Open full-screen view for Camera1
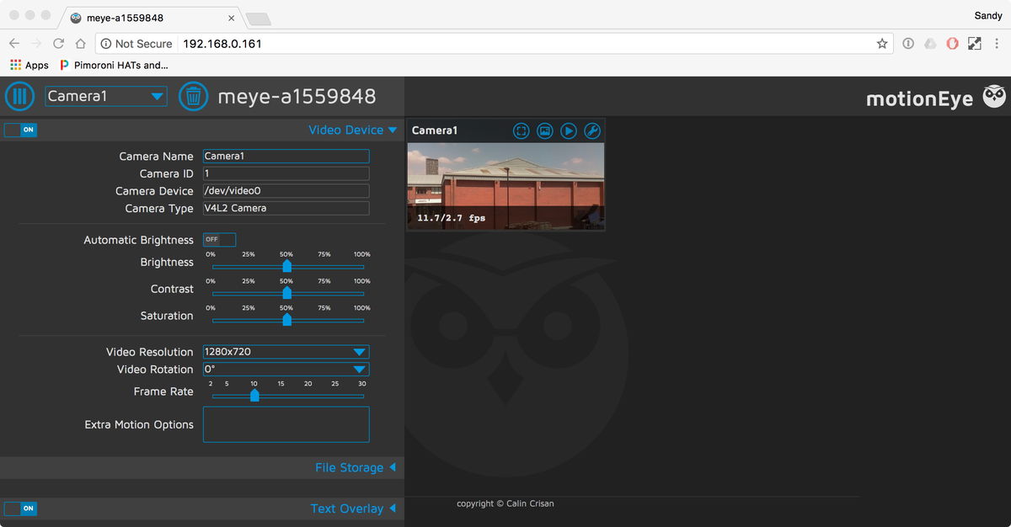 coord(522,130)
